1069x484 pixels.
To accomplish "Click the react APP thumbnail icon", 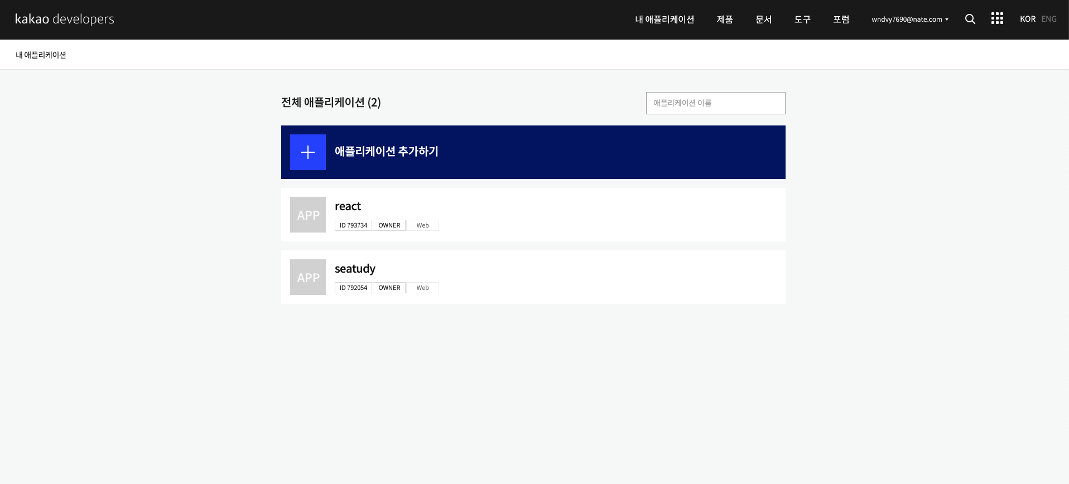I will (x=308, y=215).
